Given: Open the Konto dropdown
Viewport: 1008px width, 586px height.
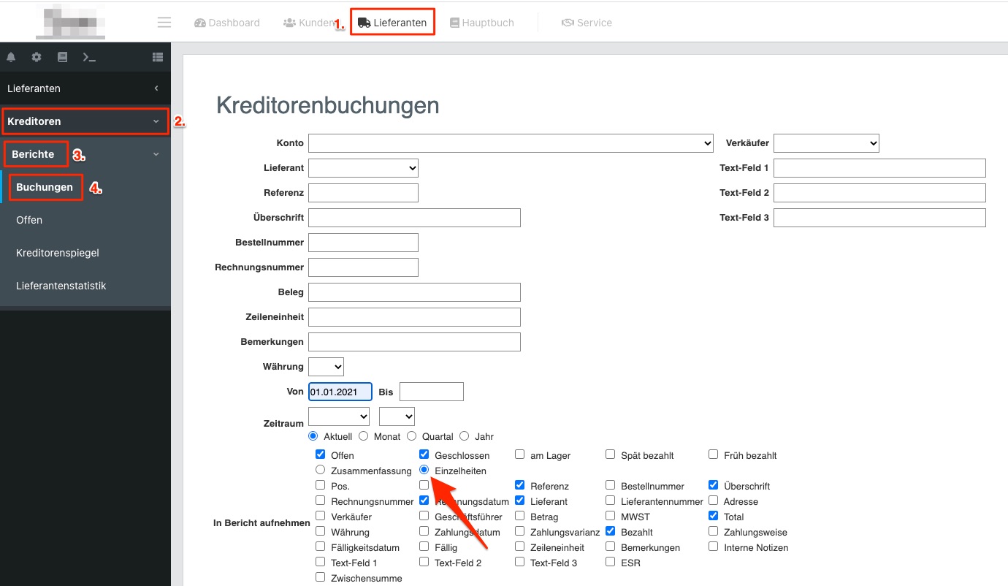Looking at the screenshot, I should (511, 143).
